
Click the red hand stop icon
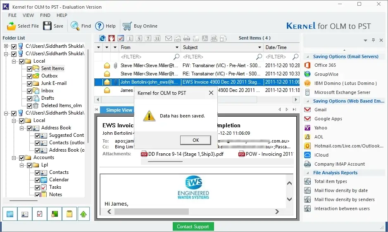(x=112, y=38)
